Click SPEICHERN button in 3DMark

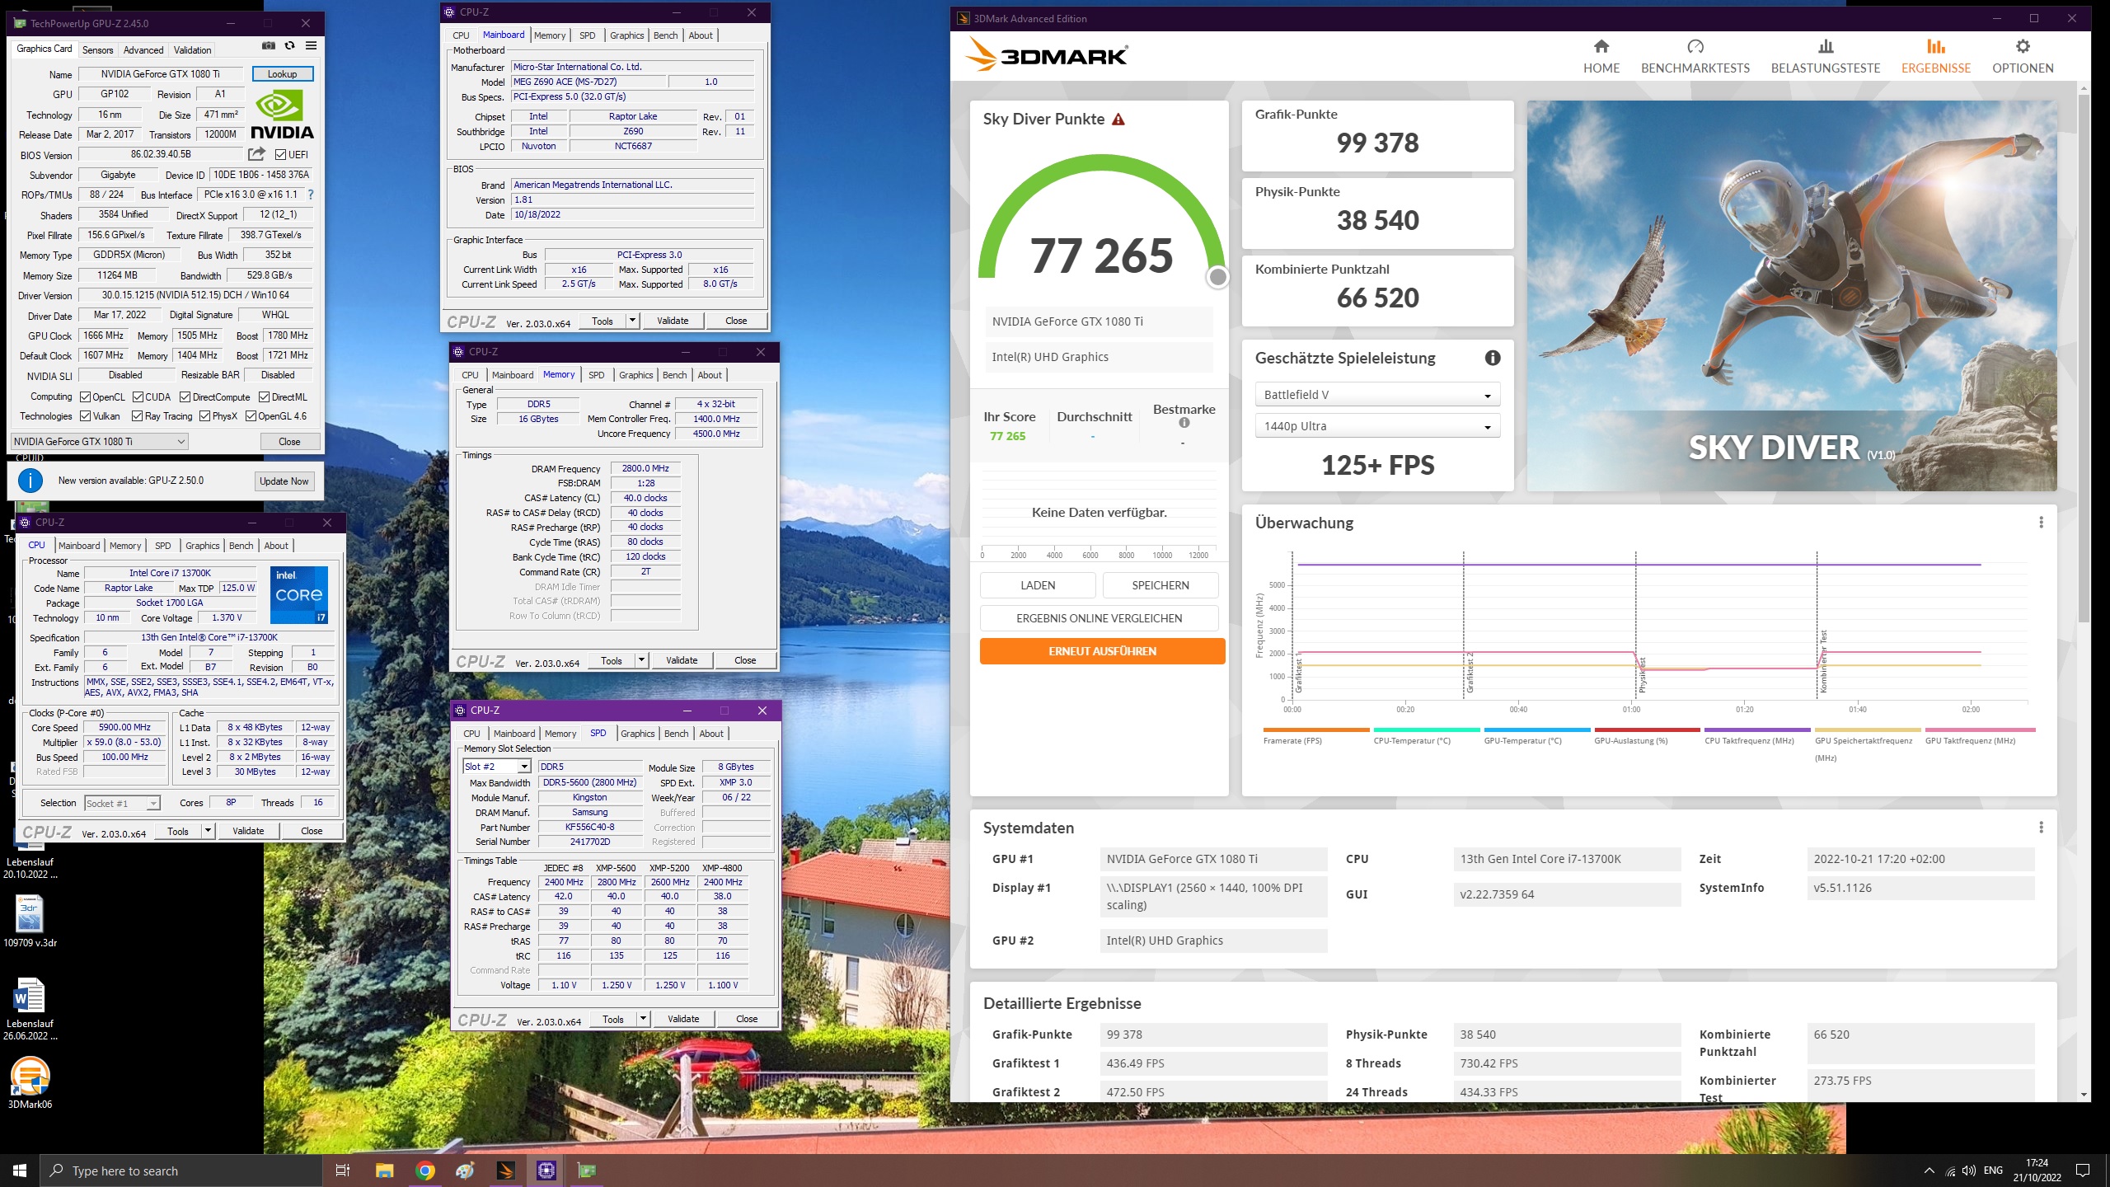click(1160, 585)
